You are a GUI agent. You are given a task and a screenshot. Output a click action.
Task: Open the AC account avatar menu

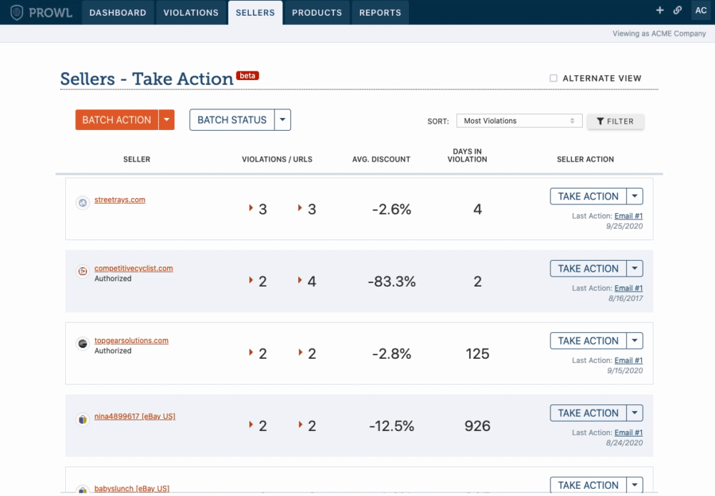coord(701,10)
